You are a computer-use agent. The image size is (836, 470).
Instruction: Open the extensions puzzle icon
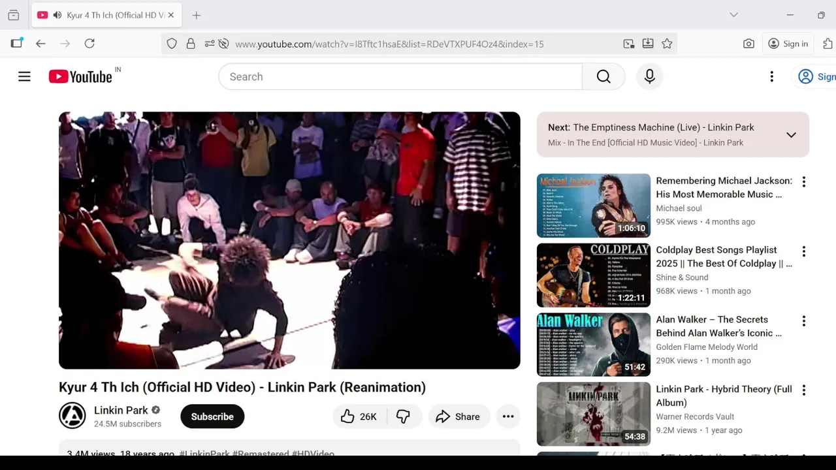828,44
